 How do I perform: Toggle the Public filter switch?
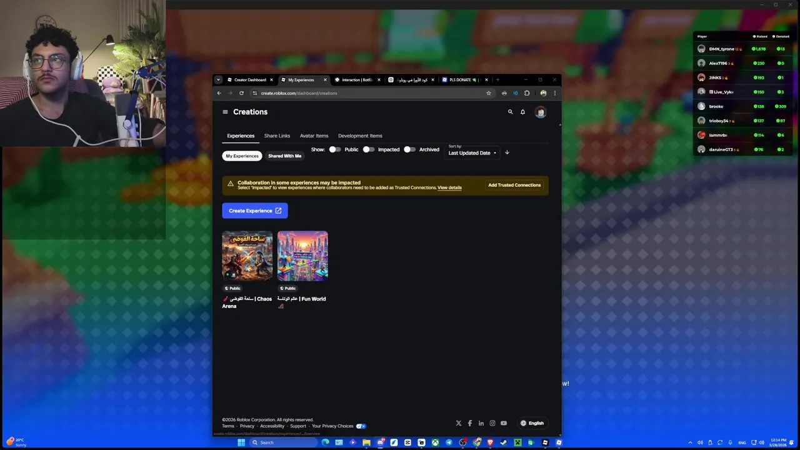tap(335, 149)
